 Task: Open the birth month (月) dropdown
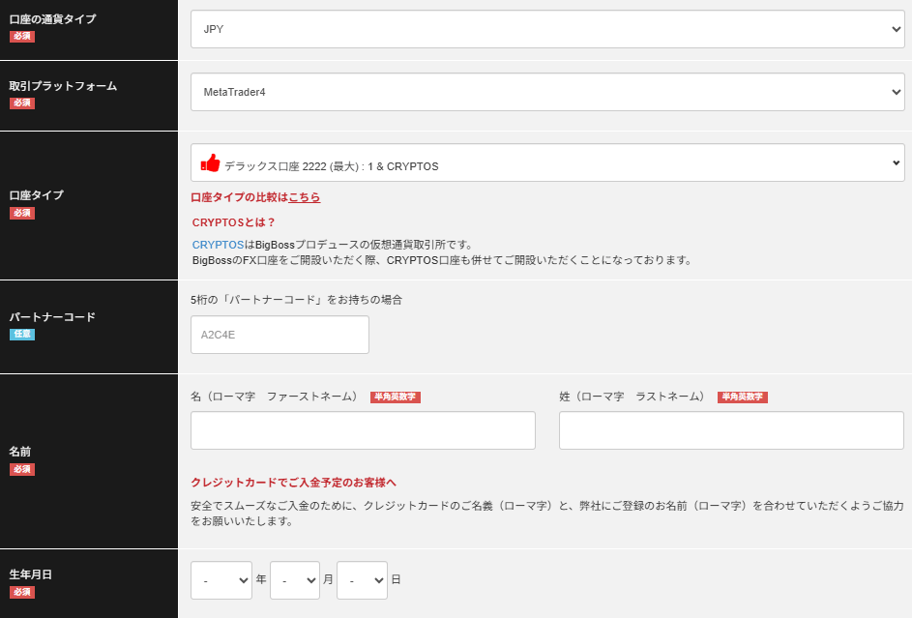(295, 580)
